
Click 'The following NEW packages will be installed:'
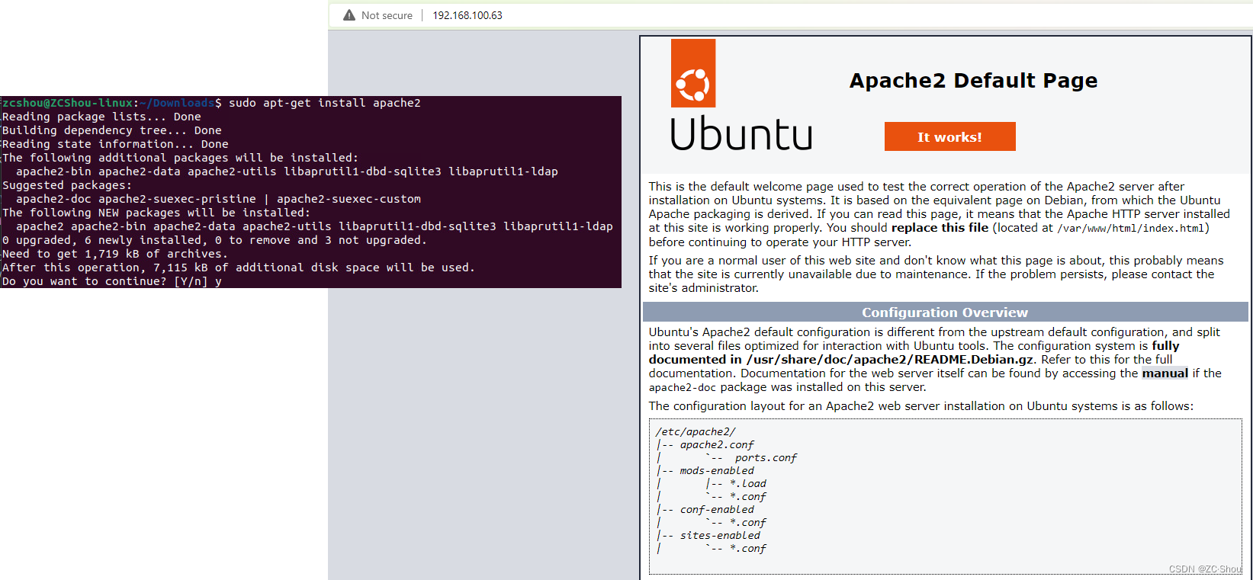tap(156, 213)
